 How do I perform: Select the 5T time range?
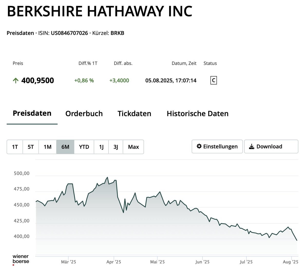(x=31, y=147)
